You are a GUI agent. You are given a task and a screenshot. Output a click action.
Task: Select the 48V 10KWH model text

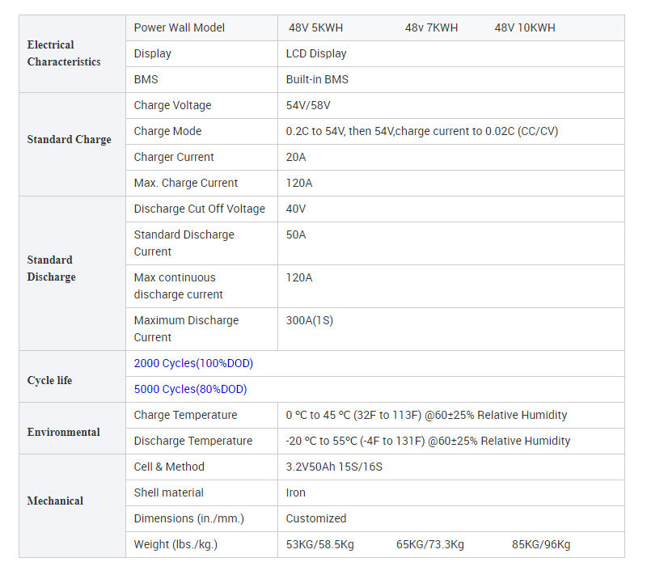(525, 27)
